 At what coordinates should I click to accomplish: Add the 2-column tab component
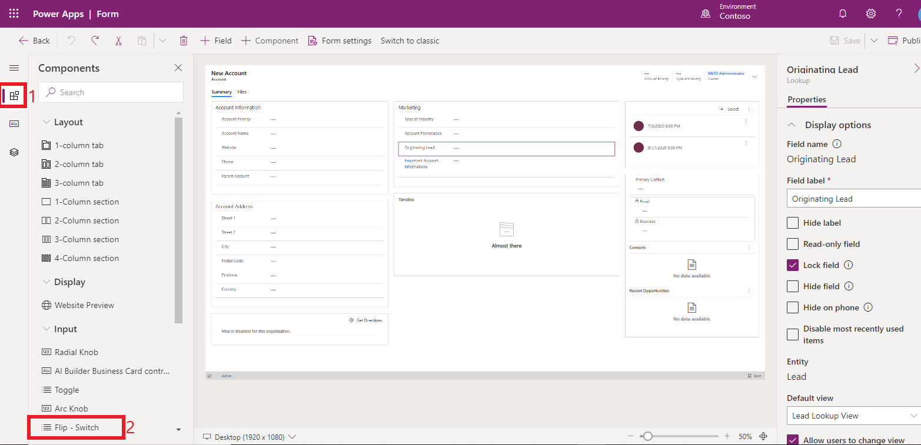pos(73,164)
